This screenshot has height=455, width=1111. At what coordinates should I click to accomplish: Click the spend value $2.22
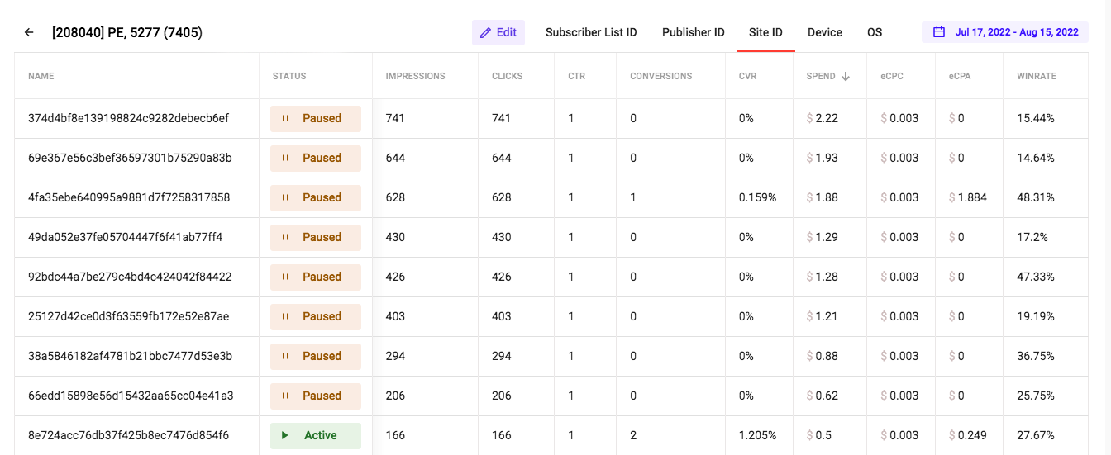point(823,118)
